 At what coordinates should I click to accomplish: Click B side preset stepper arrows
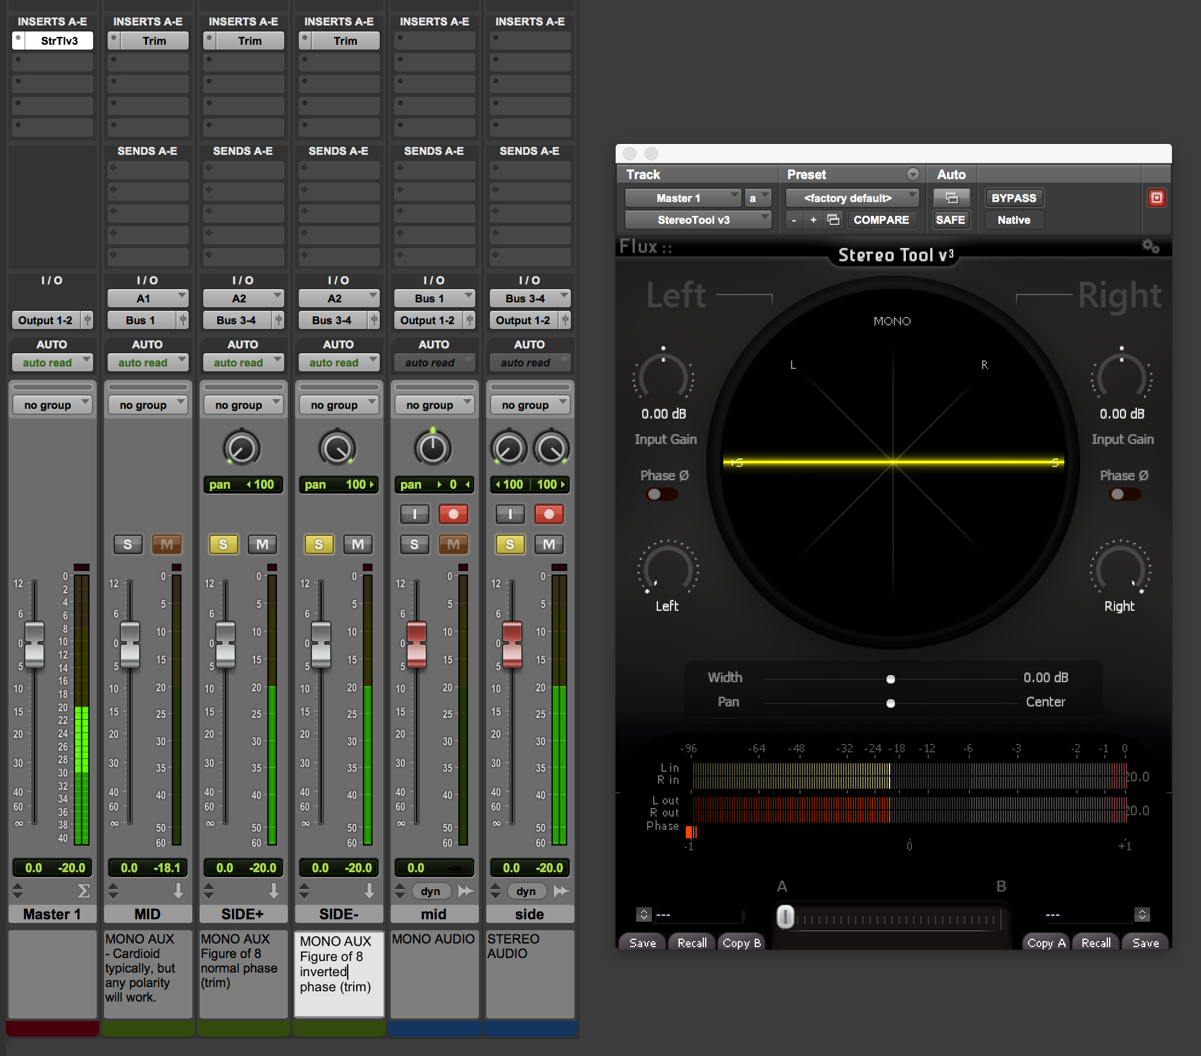pyautogui.click(x=1142, y=914)
